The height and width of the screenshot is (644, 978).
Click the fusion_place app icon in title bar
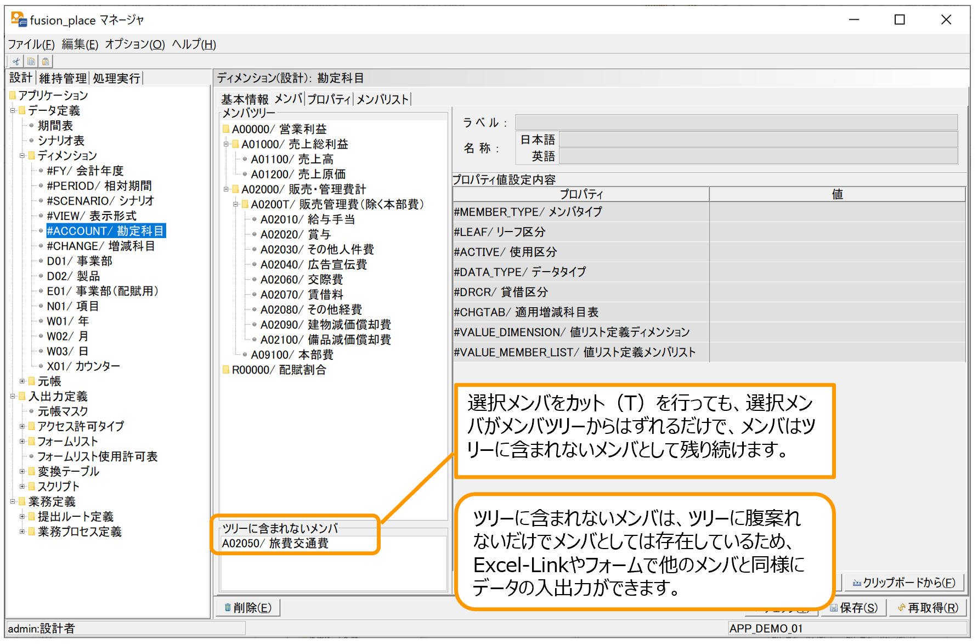tap(19, 20)
